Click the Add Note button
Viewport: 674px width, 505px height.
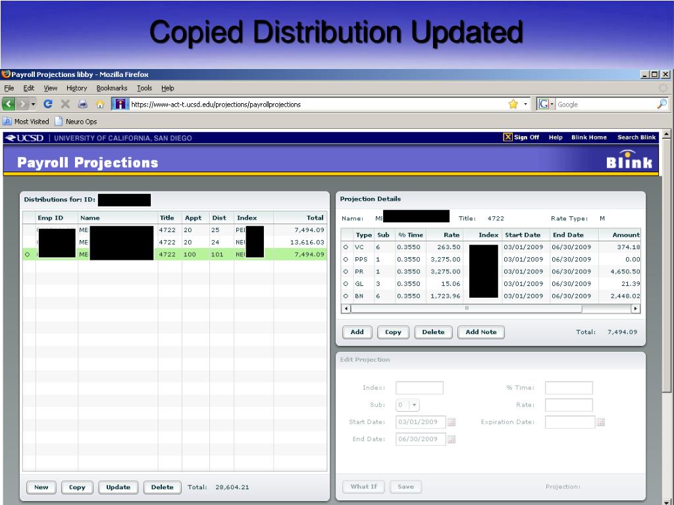[x=481, y=332]
